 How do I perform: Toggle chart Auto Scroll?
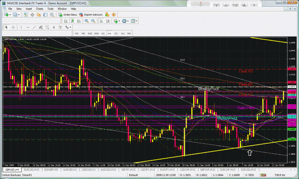pyautogui.click(x=101, y=21)
